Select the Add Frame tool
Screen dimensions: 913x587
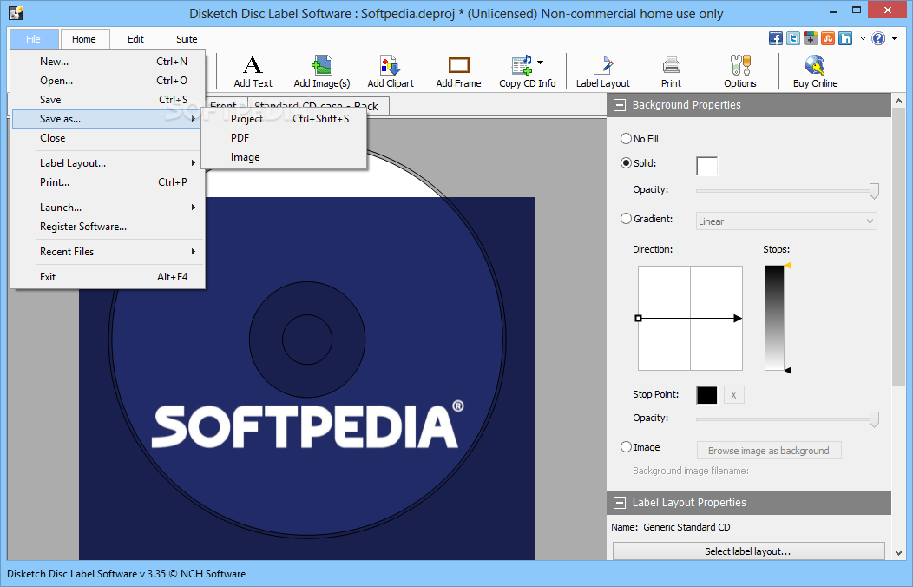(x=458, y=71)
